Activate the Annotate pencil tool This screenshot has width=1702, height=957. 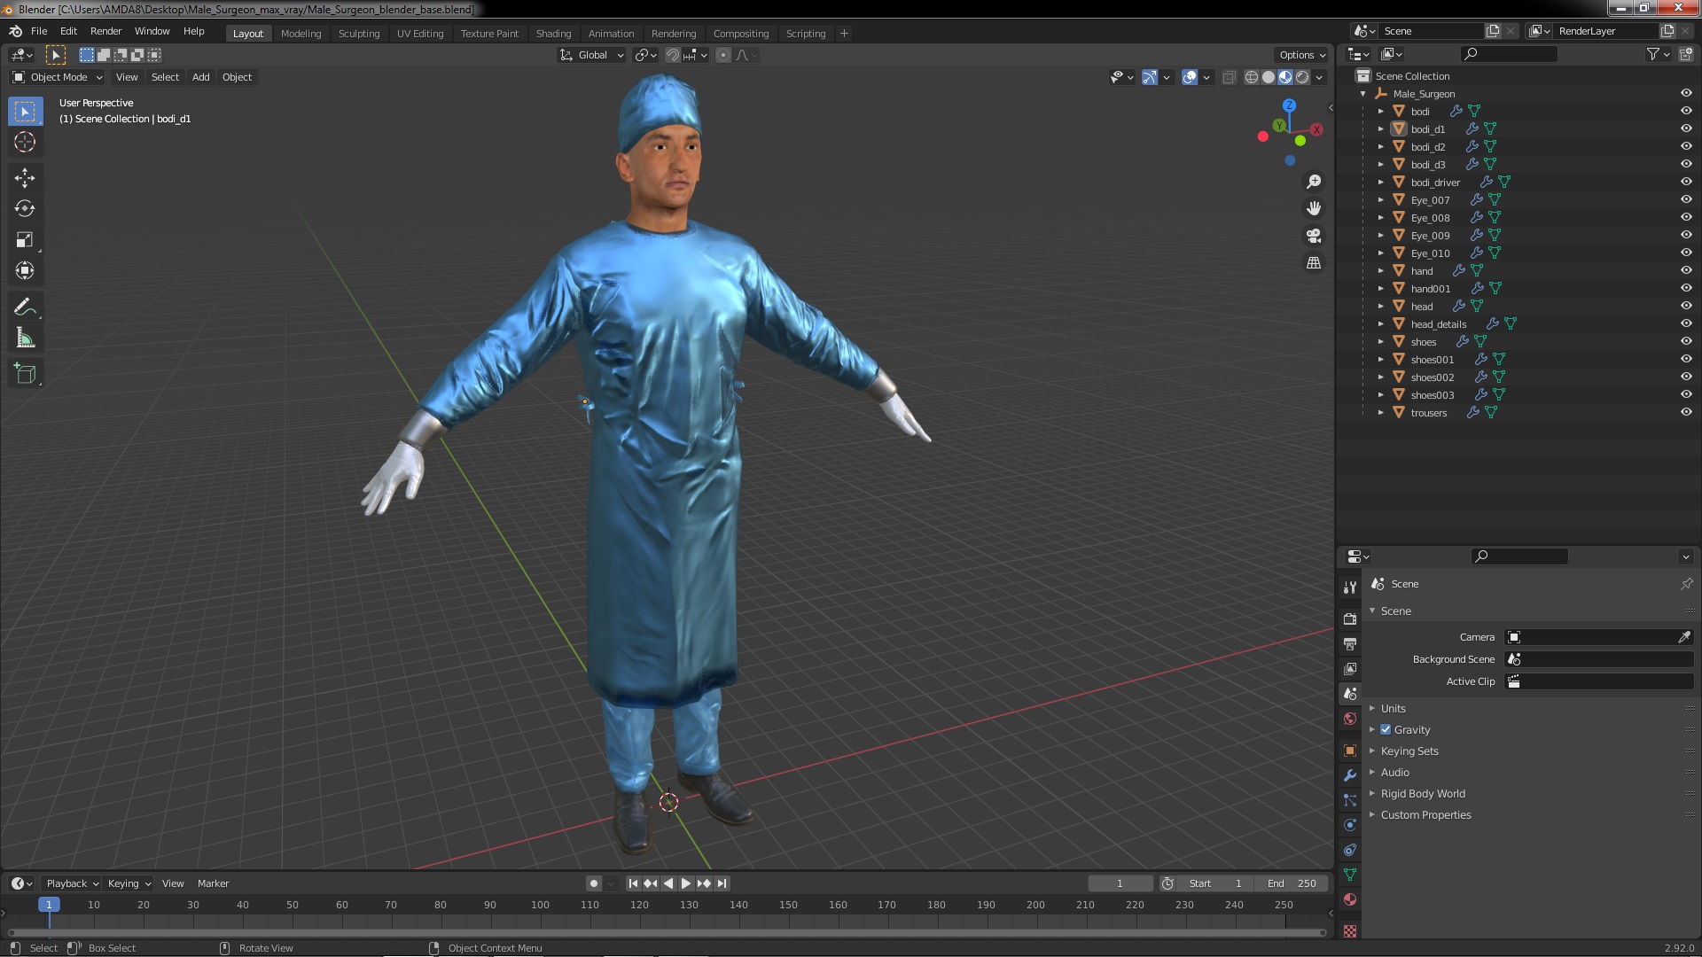pyautogui.click(x=25, y=307)
